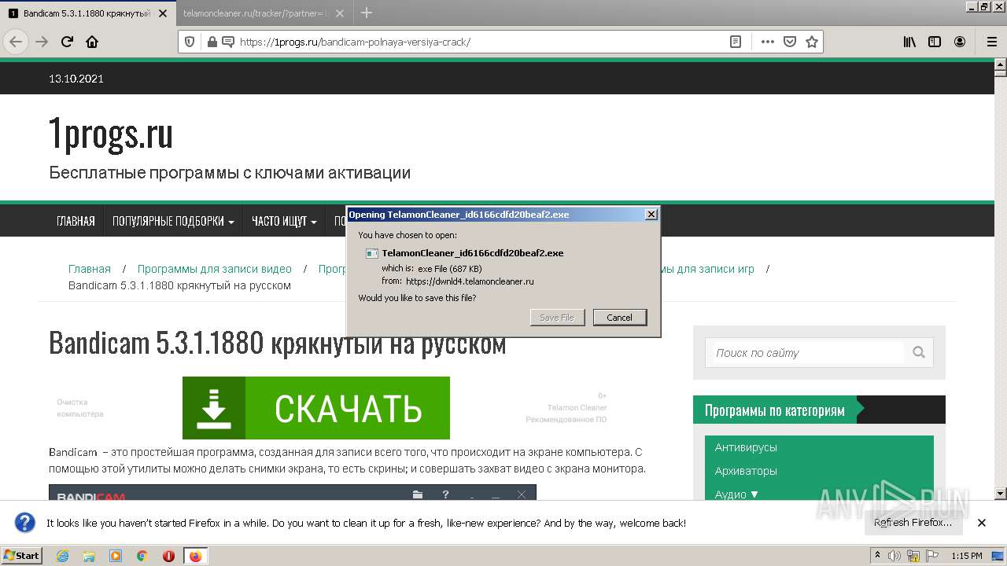Launch Chrome from the taskbar

coord(142,556)
